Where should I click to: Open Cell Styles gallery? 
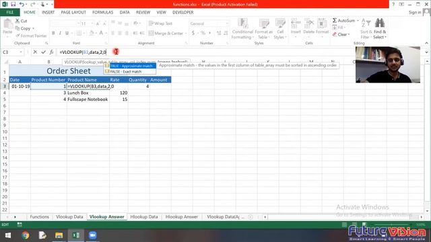click(280, 29)
